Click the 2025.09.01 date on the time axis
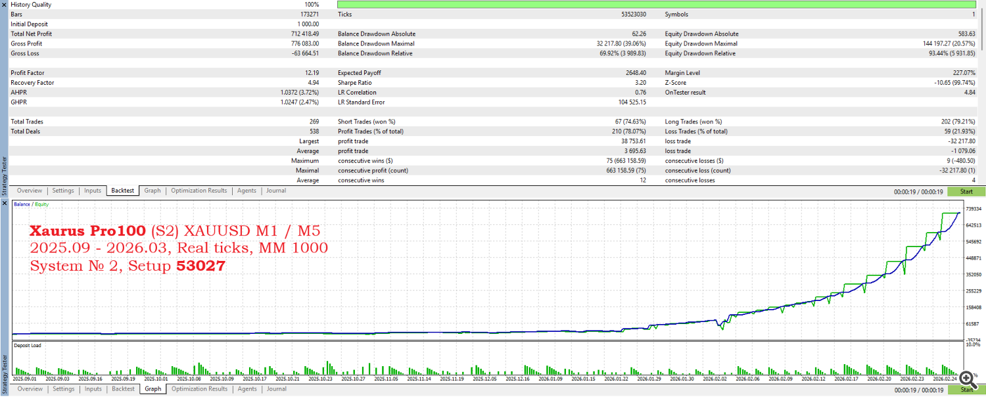 [x=24, y=379]
